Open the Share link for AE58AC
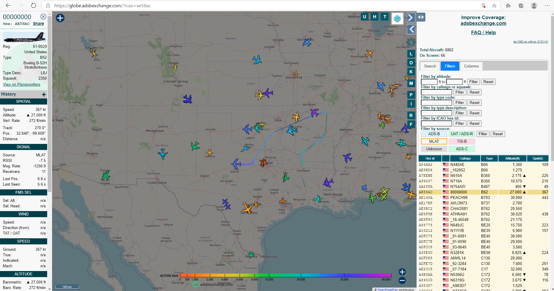Image resolution: width=554 pixels, height=291 pixels. (x=38, y=24)
